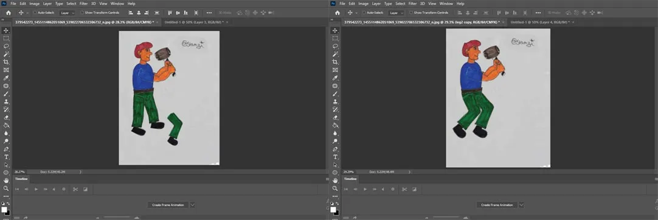The image size is (658, 220).
Task: Toggle Show Transform Controls in right window
Action: [x=411, y=13]
